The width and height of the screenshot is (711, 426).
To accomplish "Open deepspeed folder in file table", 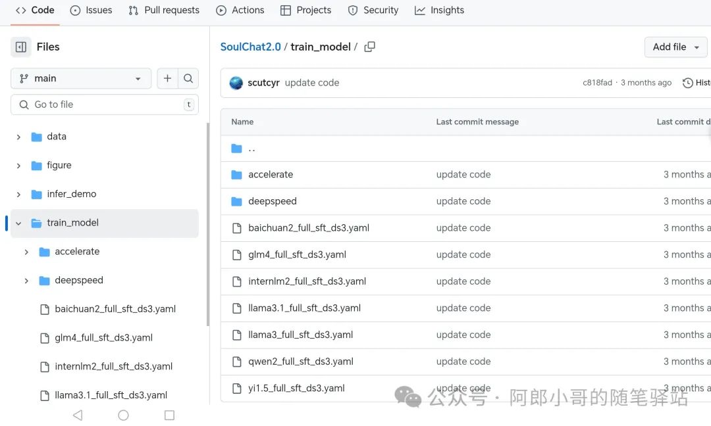I will pyautogui.click(x=273, y=201).
